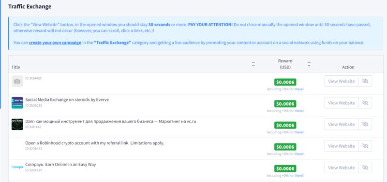View Website for Coinpayu campaign
Image resolution: width=387 pixels, height=182 pixels.
point(342,168)
